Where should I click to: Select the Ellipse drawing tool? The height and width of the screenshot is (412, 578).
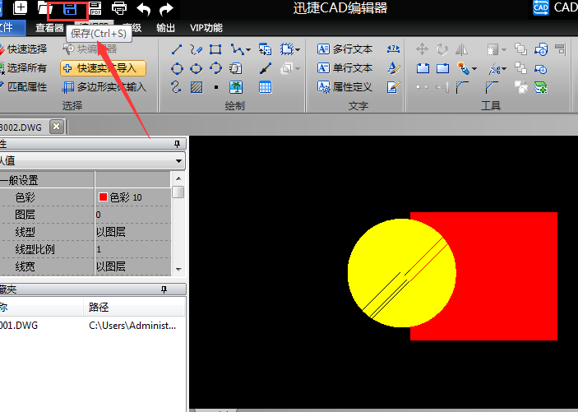pos(197,68)
